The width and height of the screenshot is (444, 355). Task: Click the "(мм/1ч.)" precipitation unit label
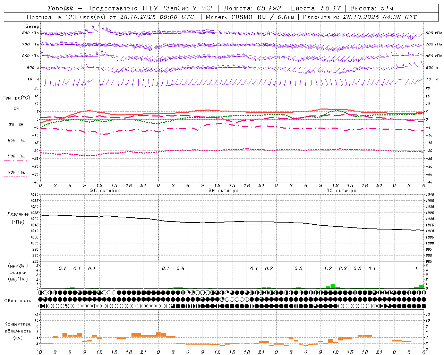[18, 279]
